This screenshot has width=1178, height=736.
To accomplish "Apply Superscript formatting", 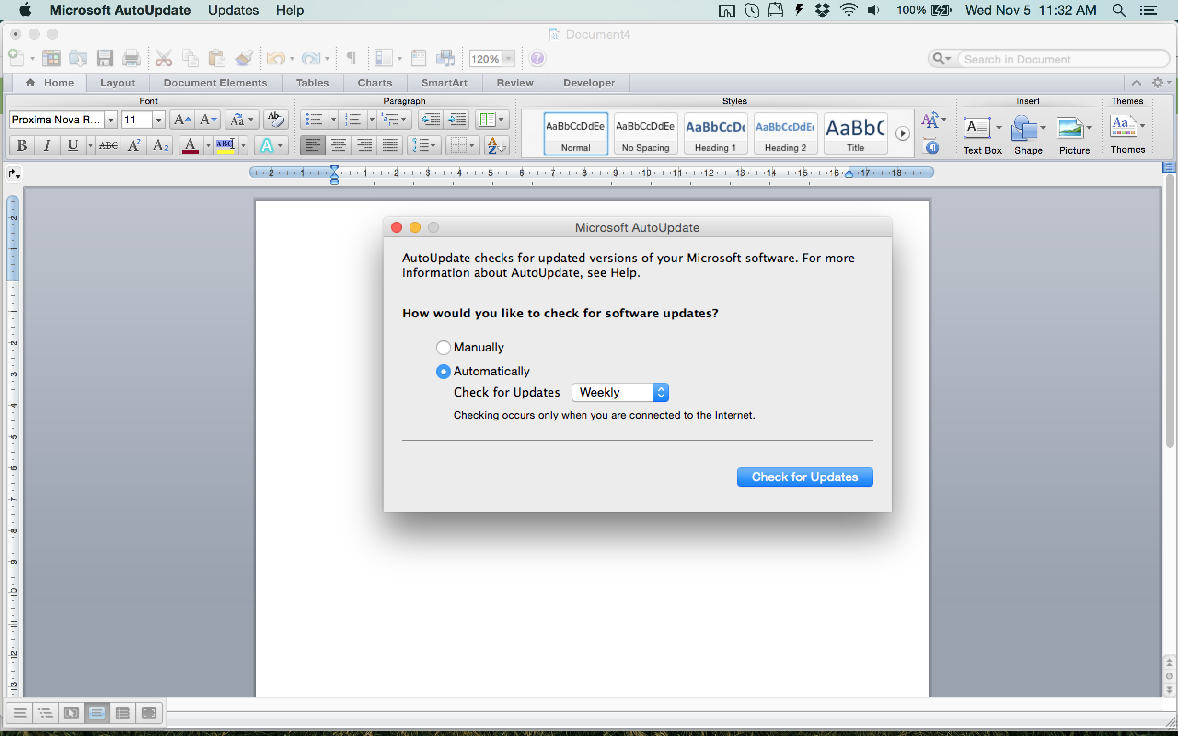I will click(x=134, y=145).
